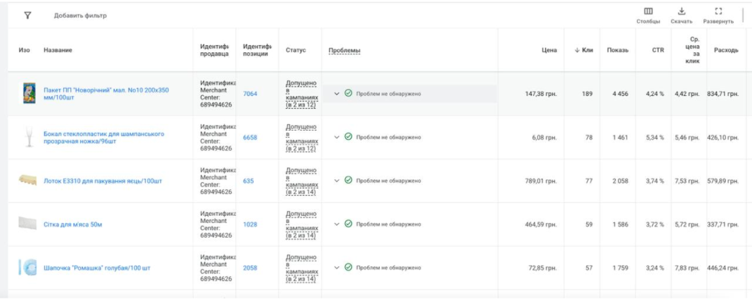Screen dimensions: 752x303
Task: Click the Цена column header
Action: coord(549,51)
